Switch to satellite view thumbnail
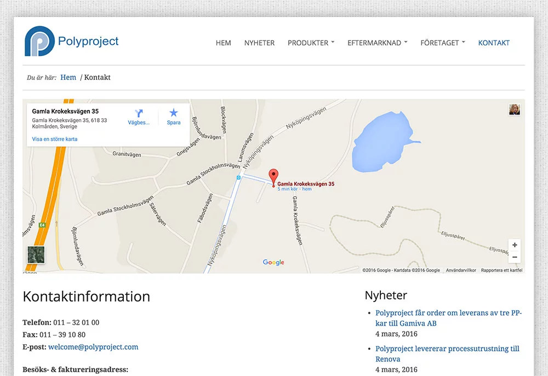Image resolution: width=548 pixels, height=376 pixels. coord(36,254)
